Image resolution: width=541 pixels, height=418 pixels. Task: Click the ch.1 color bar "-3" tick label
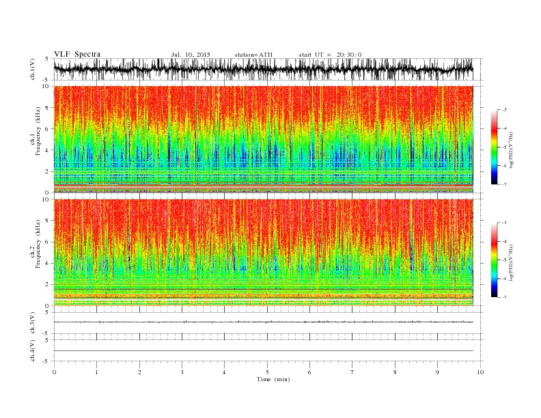tap(503, 110)
